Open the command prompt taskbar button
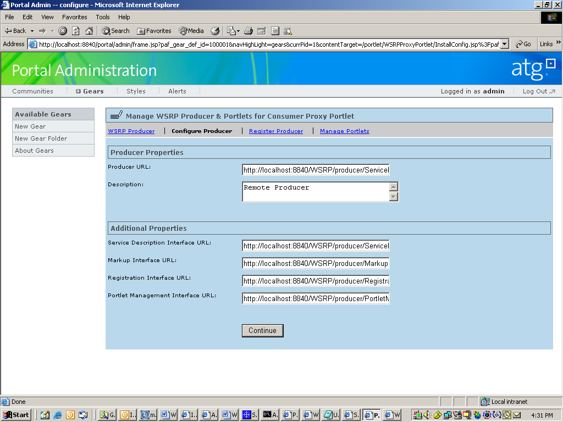The height and width of the screenshot is (422, 563). coord(271,415)
